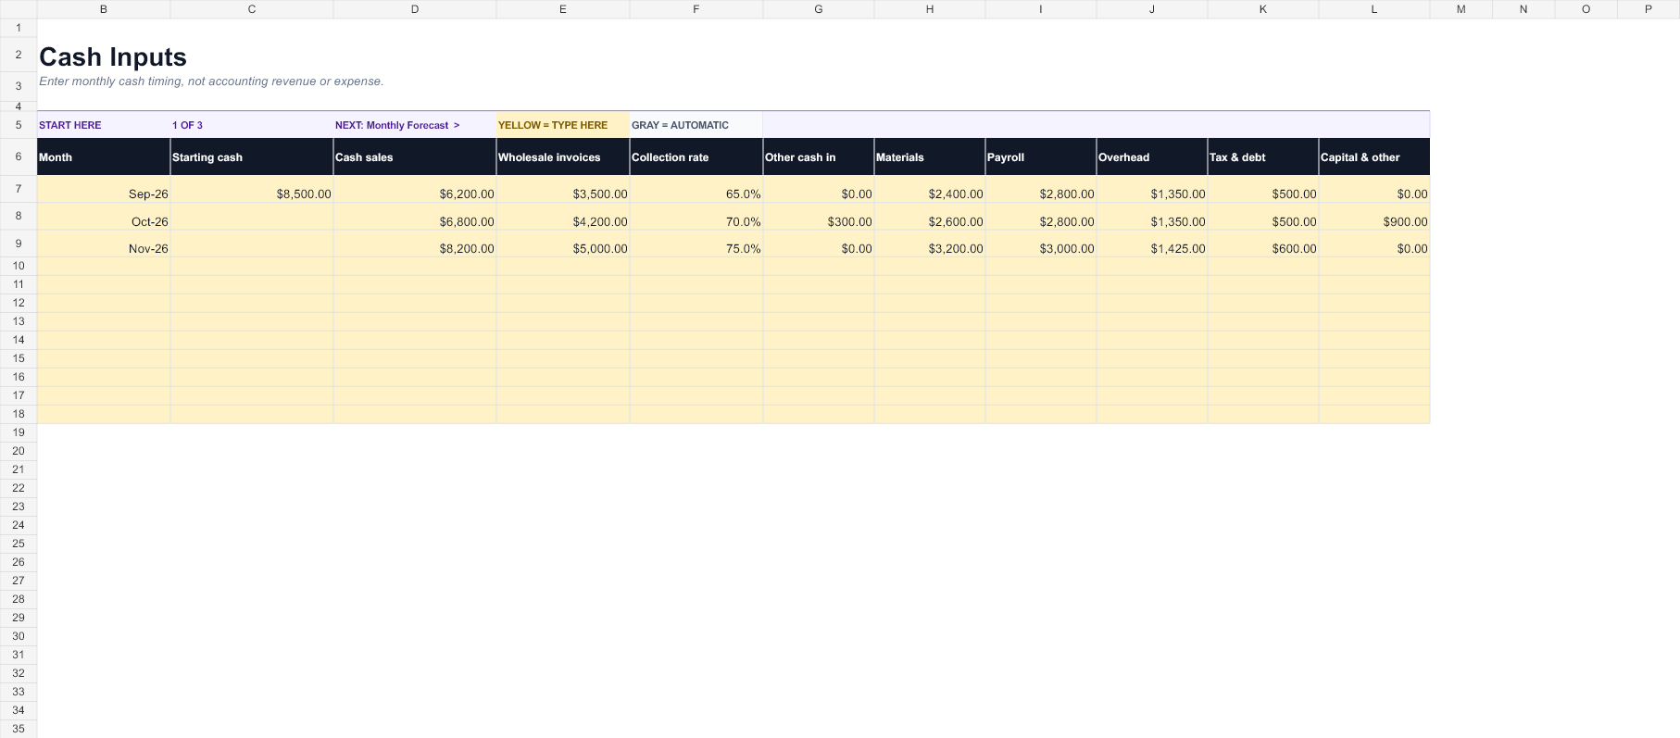Select the 'Other cash in' header cell
The image size is (1680, 738).
tap(819, 157)
